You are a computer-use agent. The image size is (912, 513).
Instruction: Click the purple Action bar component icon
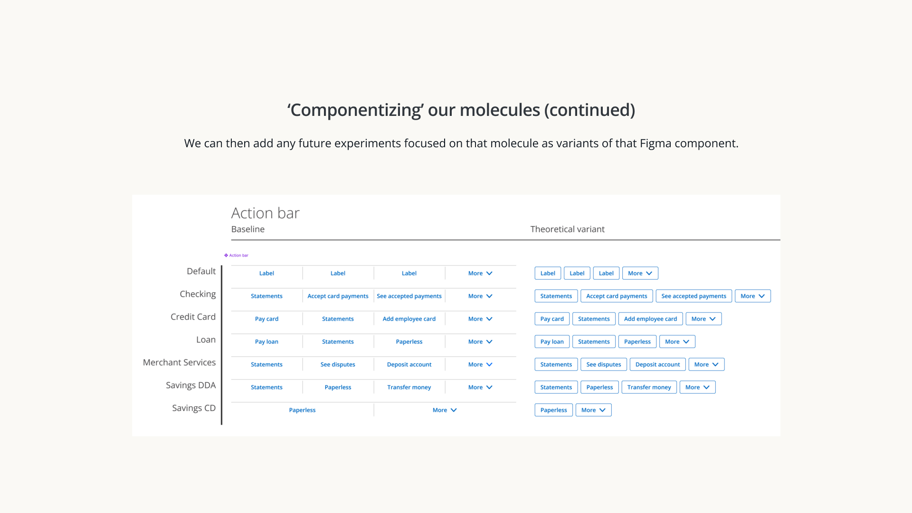pyautogui.click(x=226, y=256)
